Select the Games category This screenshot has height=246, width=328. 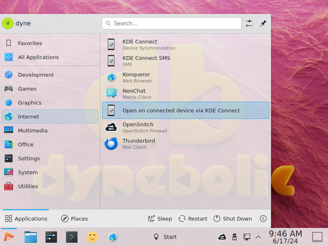50,89
